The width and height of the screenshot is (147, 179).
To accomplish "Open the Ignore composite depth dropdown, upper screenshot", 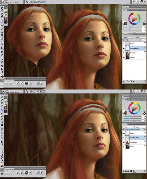I will pos(140,37).
